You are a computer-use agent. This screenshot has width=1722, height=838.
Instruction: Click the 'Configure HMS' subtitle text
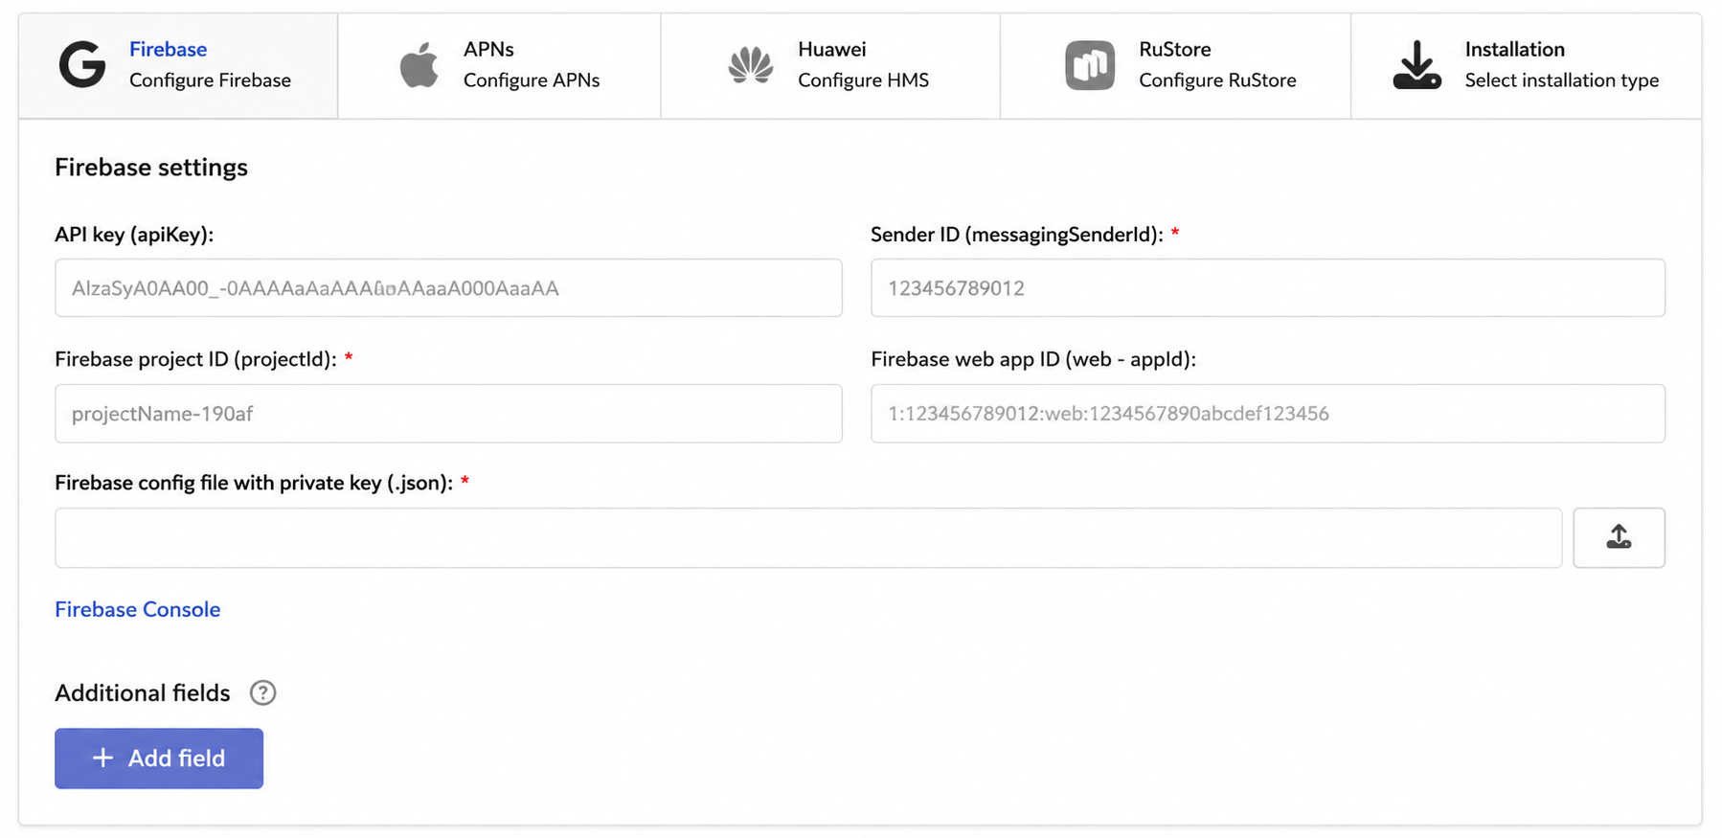pos(863,80)
